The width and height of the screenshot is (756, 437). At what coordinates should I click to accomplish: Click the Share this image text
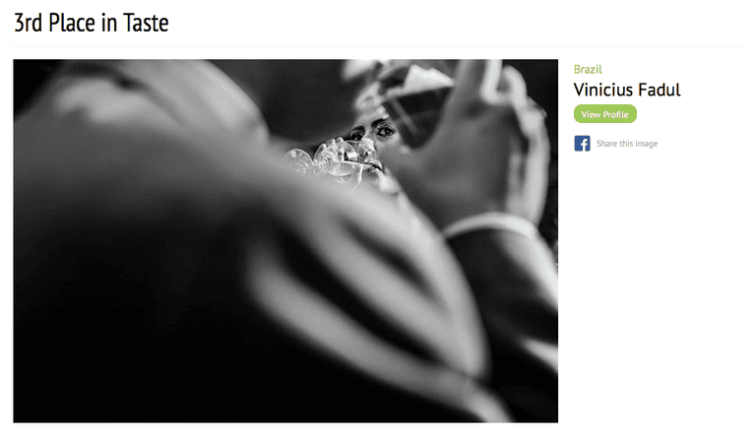627,144
